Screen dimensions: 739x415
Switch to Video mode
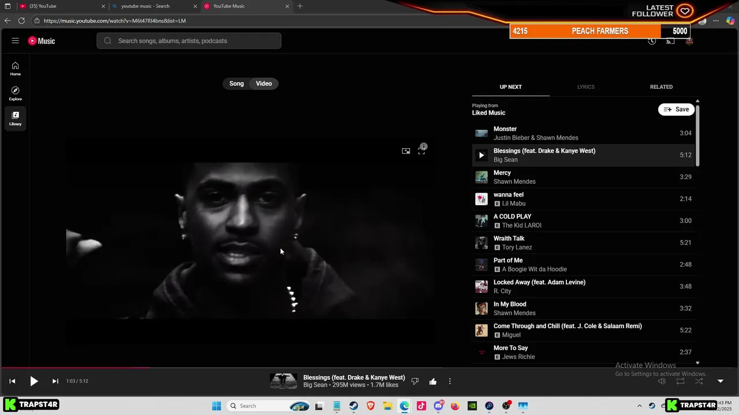(264, 84)
